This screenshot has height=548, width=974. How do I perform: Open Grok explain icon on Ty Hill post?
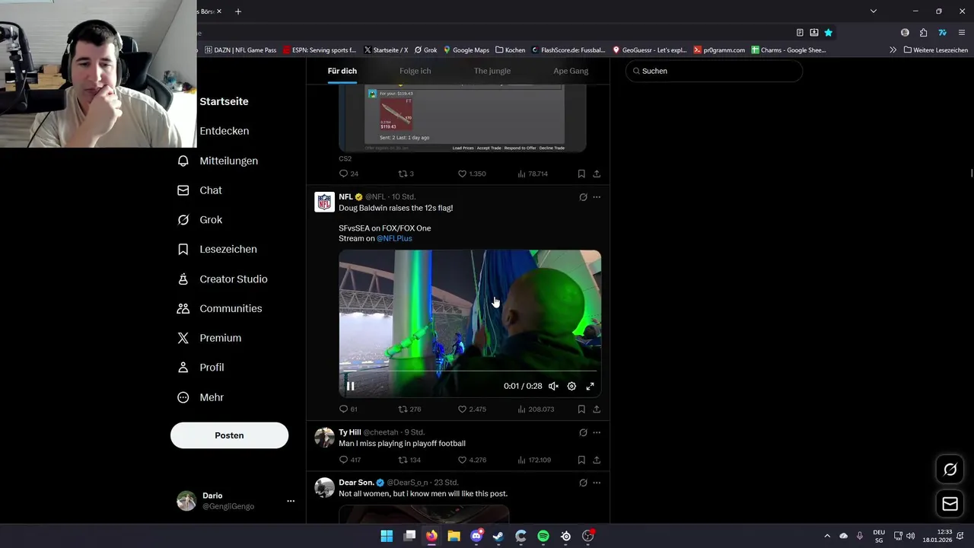[583, 432]
